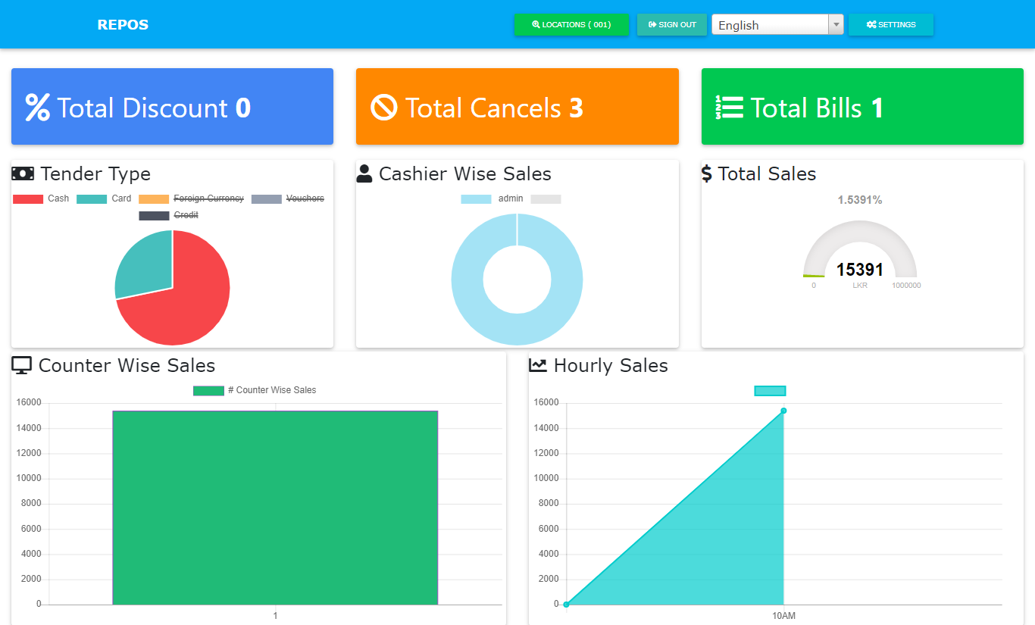Toggle the admin legend in Cashier Wise Sales
This screenshot has width=1035, height=625.
tap(492, 198)
